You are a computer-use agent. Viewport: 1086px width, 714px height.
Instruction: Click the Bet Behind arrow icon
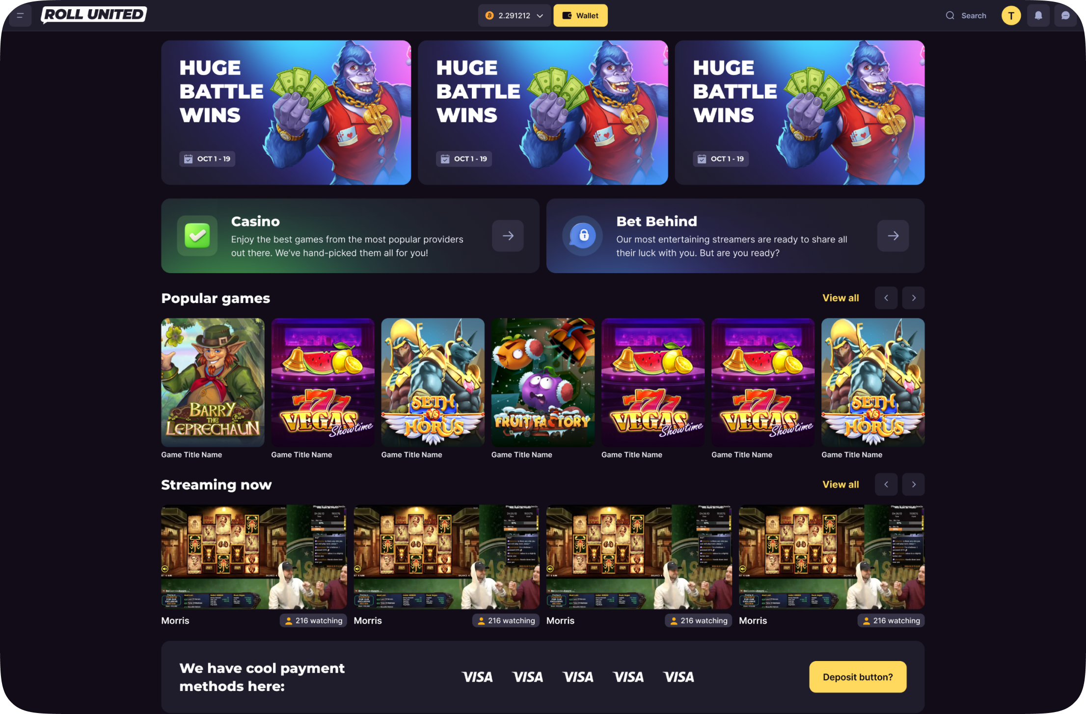[893, 236]
